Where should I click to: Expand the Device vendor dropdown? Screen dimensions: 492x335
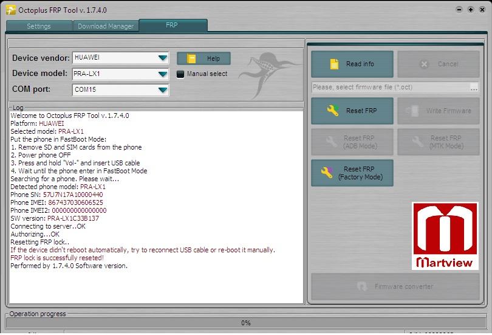click(x=162, y=58)
